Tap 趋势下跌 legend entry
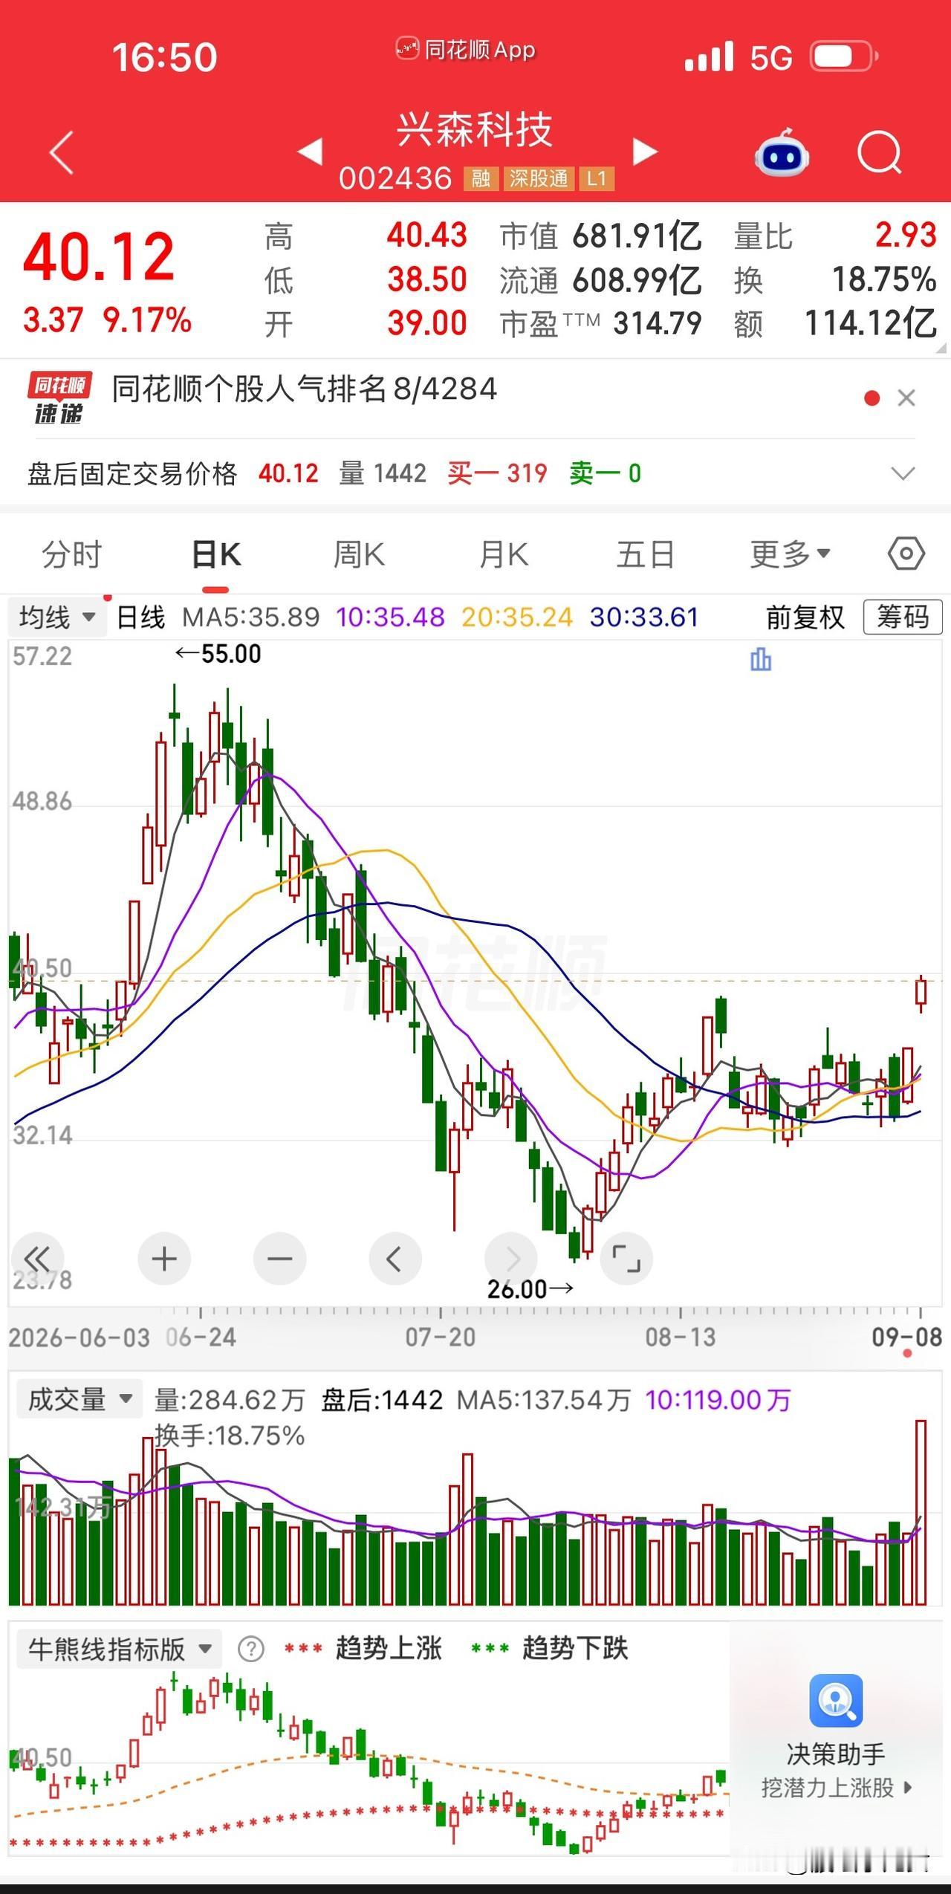 point(550,1649)
